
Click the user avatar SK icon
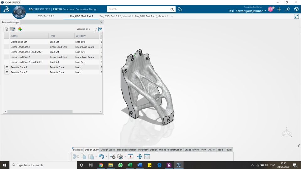271,9
